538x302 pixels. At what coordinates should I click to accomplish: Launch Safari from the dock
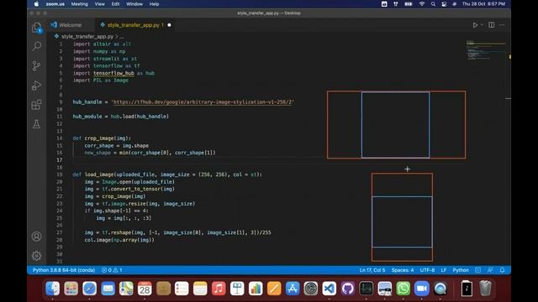coord(90,289)
